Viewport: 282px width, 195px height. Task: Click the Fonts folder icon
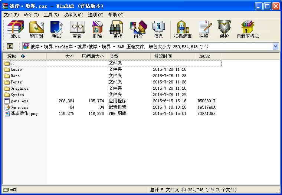point(7,82)
